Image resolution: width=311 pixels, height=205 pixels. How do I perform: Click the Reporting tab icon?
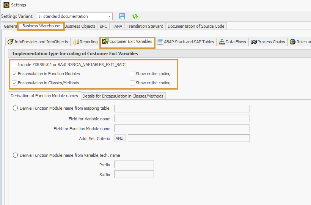76,42
